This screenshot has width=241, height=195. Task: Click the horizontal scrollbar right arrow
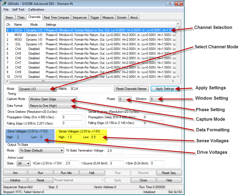[x=173, y=81]
